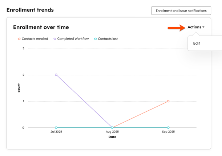Toggle Contacts lost legend series
Viewport: 222px width, 156px height.
(x=106, y=39)
